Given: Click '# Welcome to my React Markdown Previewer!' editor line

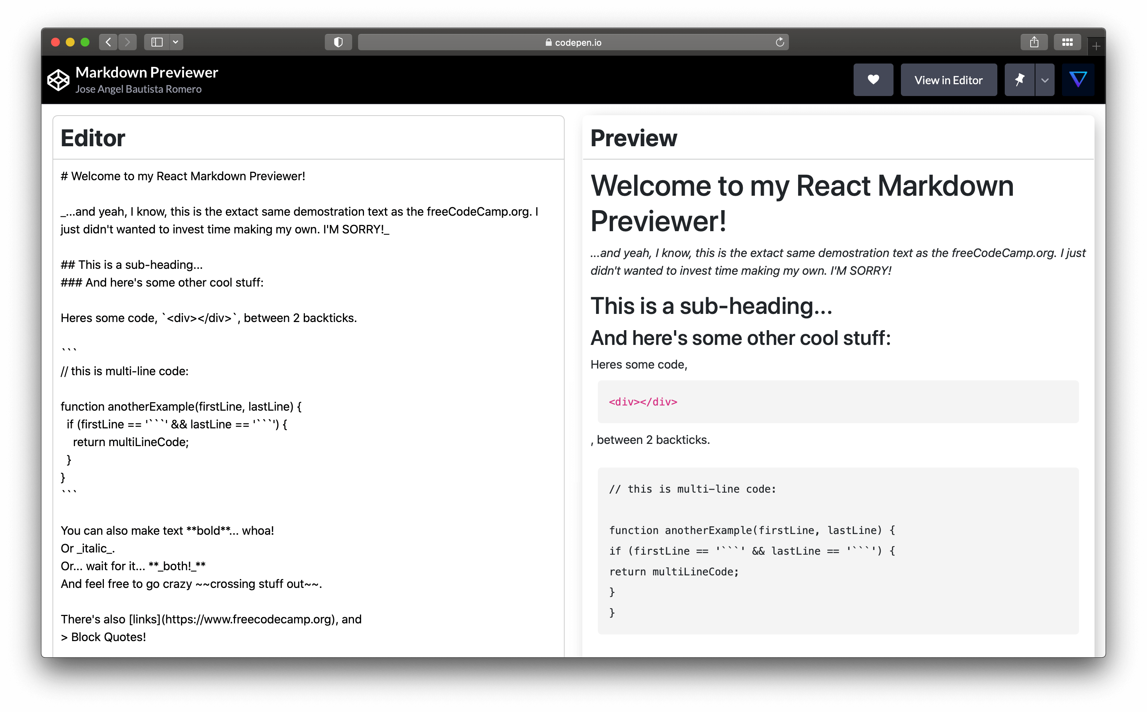Looking at the screenshot, I should coord(183,176).
